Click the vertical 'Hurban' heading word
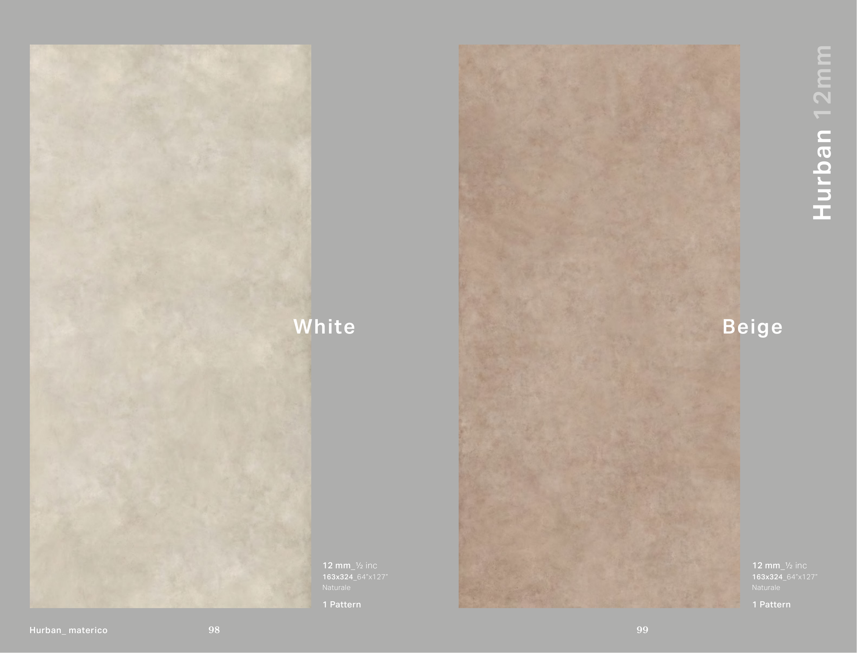This screenshot has width=857, height=653. (x=822, y=174)
